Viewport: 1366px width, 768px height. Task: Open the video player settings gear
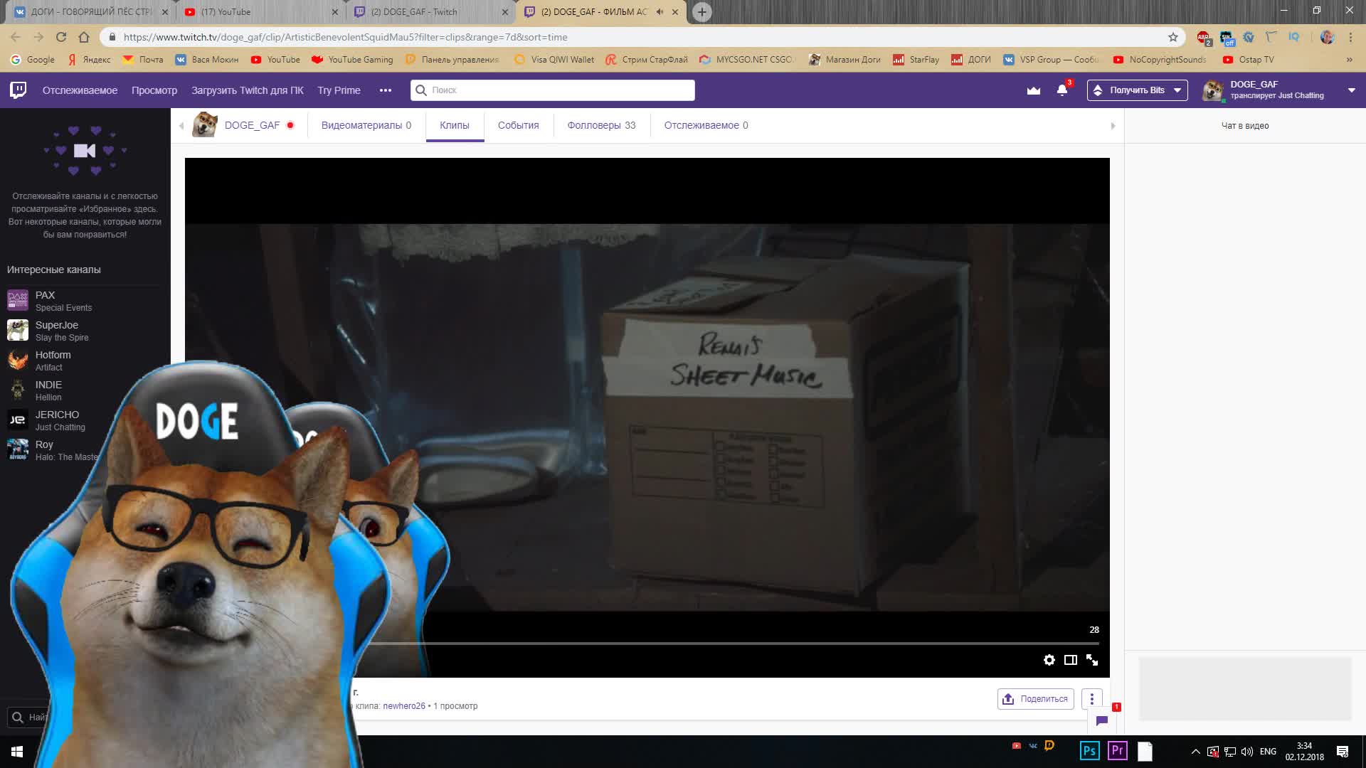1049,660
